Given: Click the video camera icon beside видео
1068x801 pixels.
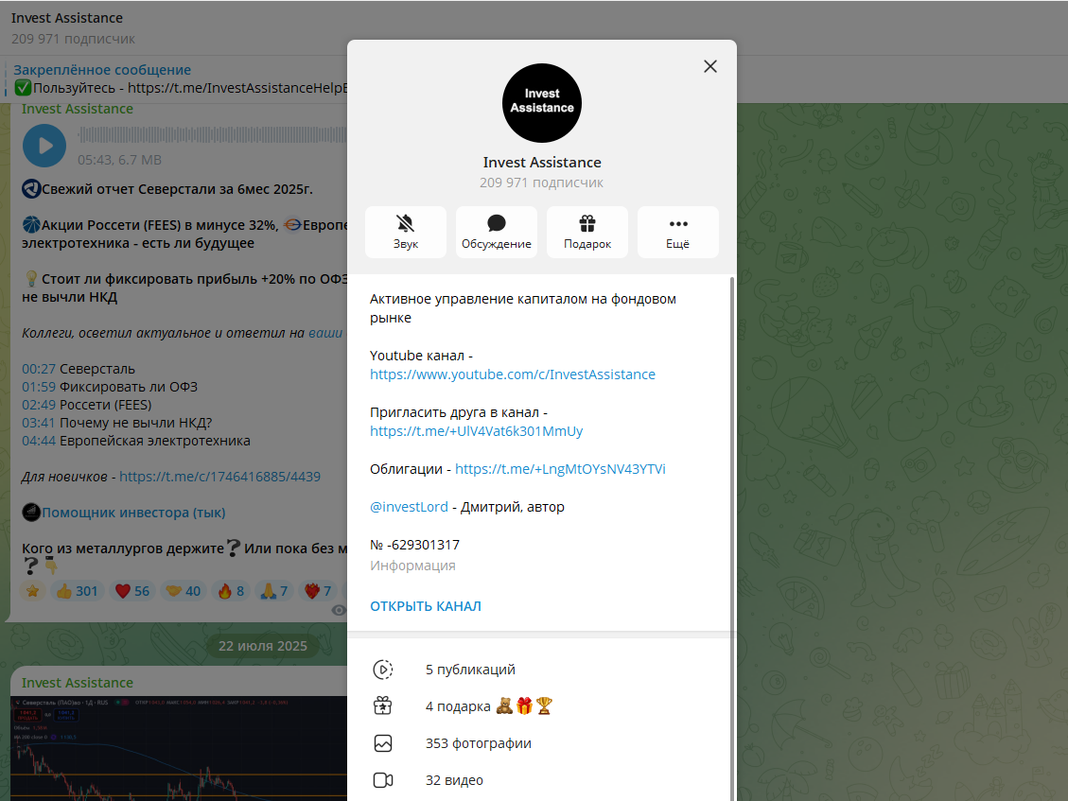Looking at the screenshot, I should point(383,780).
